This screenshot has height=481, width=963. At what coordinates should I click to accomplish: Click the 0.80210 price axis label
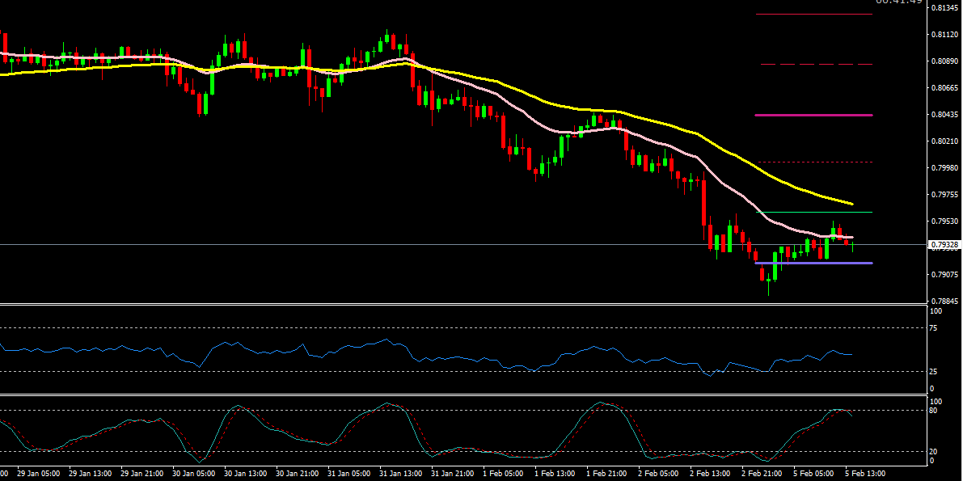(944, 141)
